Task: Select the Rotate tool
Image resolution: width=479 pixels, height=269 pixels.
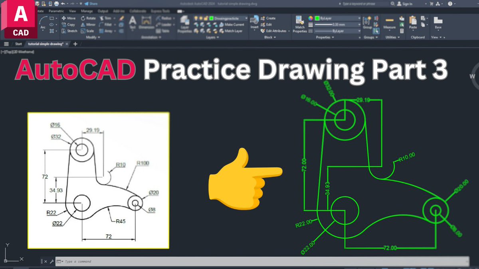Action: 88,18
